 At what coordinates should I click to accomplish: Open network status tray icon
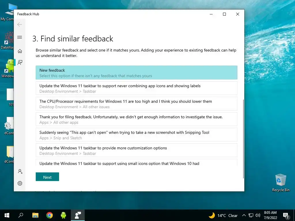click(251, 215)
